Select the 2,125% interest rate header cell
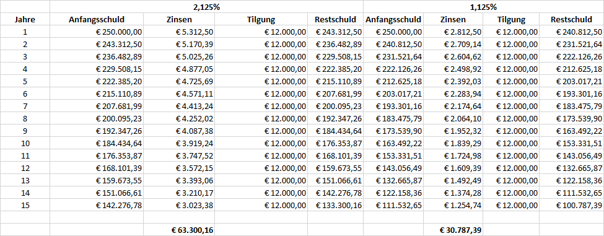 (206, 7)
